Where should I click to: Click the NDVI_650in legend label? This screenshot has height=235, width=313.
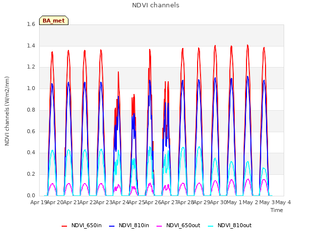(x=87, y=225)
